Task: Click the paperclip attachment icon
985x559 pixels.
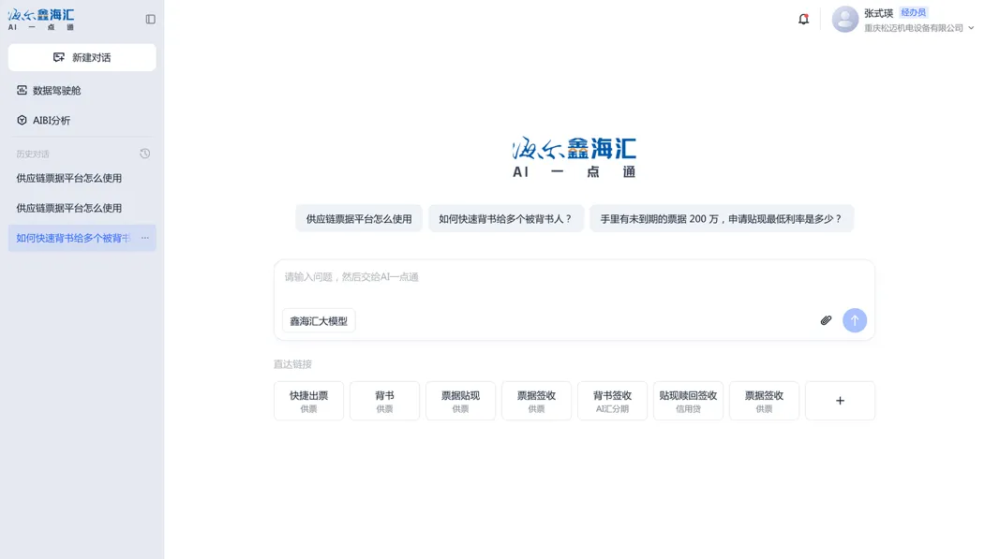Action: pos(826,320)
